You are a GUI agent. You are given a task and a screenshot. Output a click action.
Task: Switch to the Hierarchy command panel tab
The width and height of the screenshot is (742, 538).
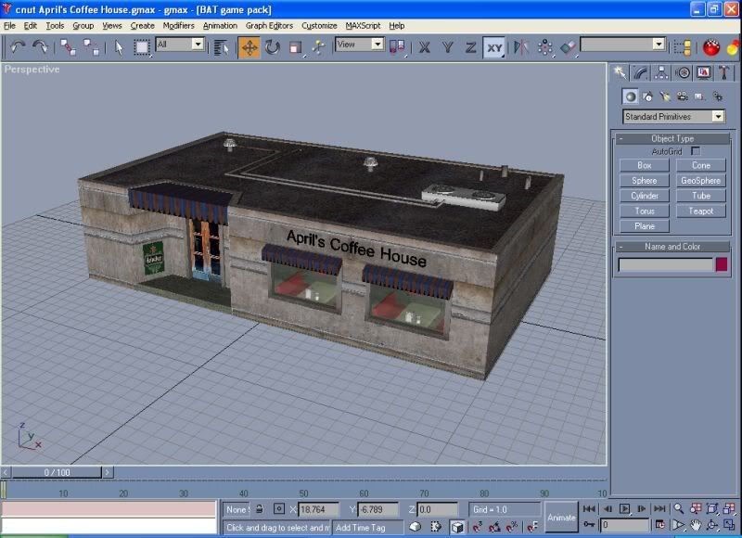[x=661, y=72]
